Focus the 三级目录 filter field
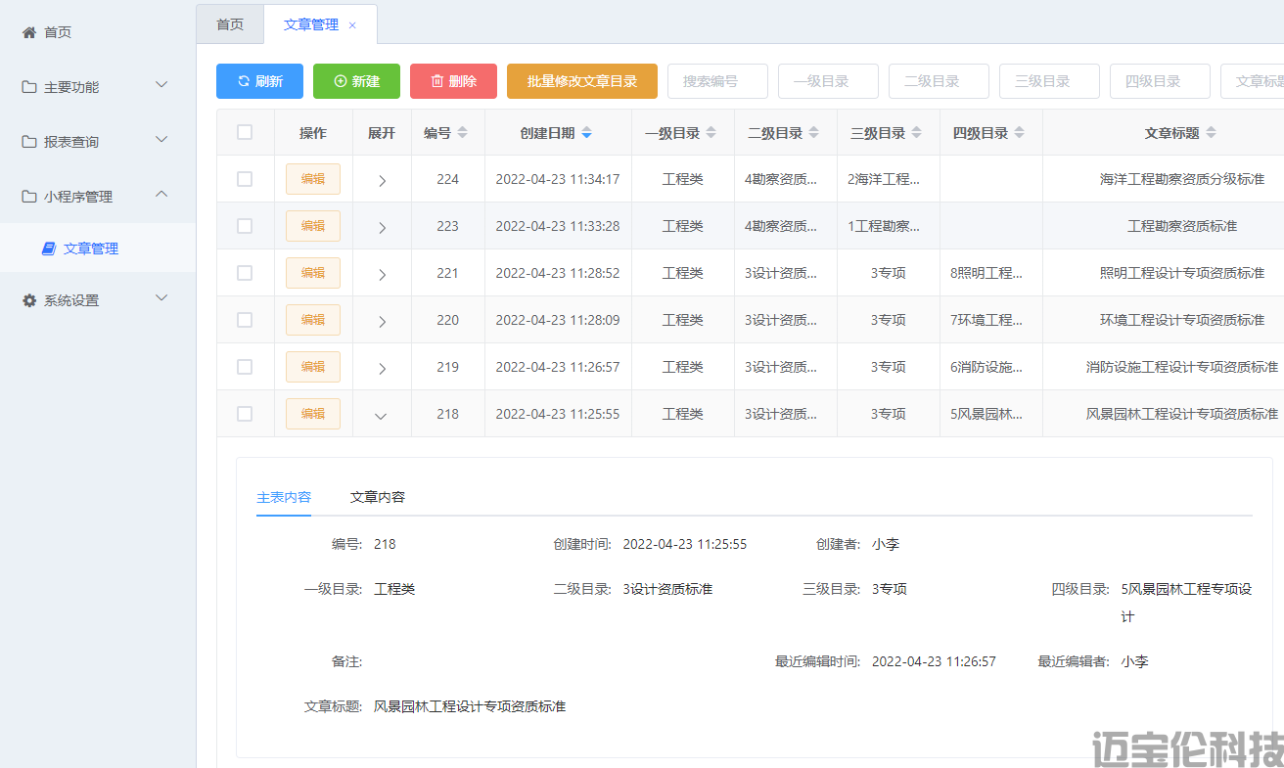The image size is (1284, 768). [1049, 81]
